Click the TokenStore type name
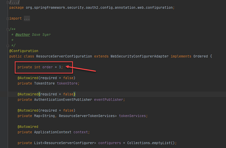226x148 pixels. (45, 83)
